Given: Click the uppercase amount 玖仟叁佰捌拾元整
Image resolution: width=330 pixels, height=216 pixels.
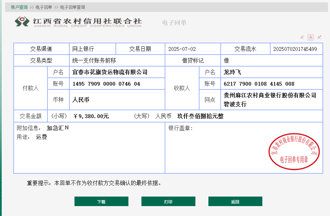Looking at the screenshot, I should pyautogui.click(x=200, y=116).
